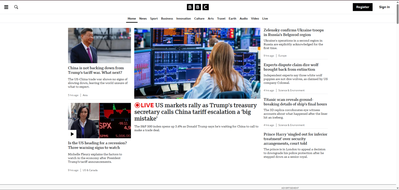
Task: Open the dire wolf extinction article
Action: tap(291, 67)
